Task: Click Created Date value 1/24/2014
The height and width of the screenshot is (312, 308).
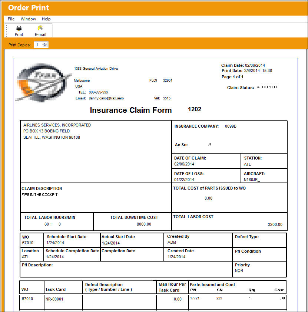Action: click(x=176, y=257)
